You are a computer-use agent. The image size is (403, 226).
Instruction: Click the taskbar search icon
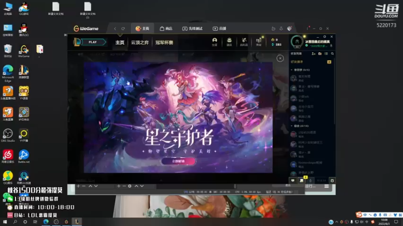pos(15,221)
